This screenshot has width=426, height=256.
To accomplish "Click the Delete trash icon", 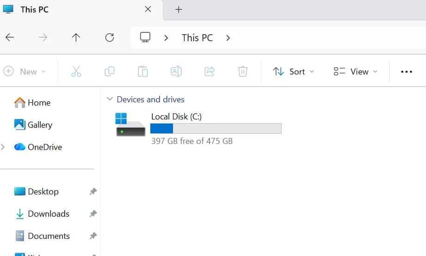I will [x=243, y=72].
